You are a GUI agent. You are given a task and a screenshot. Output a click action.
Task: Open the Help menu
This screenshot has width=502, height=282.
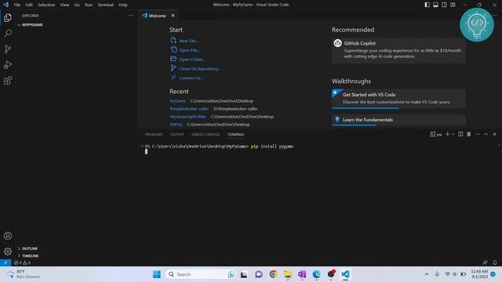click(x=123, y=5)
